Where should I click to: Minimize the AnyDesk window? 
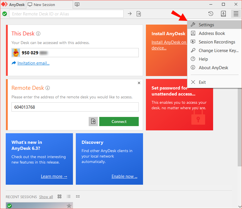(211, 5)
